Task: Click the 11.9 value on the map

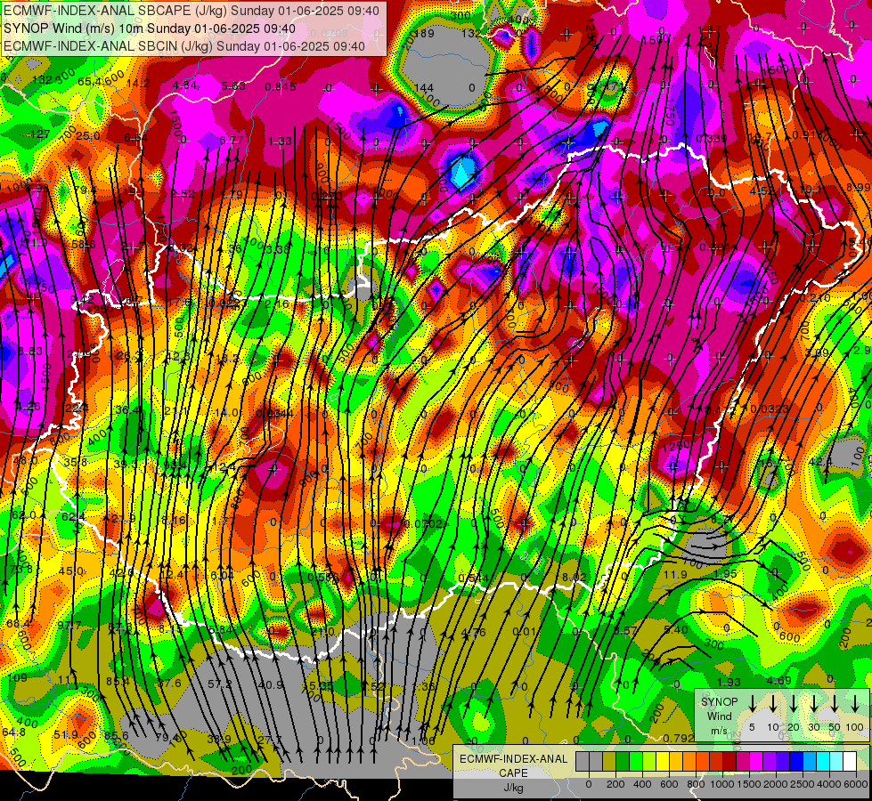Action: pyautogui.click(x=676, y=575)
